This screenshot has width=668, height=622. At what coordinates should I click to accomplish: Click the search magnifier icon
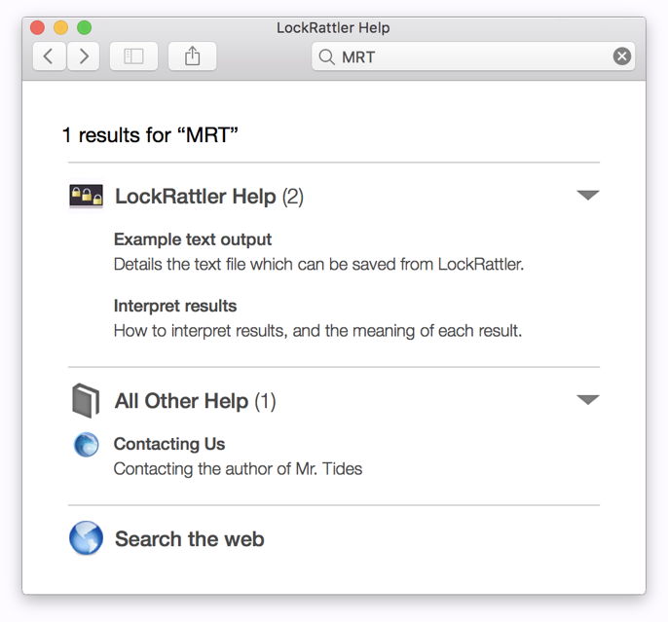pyautogui.click(x=326, y=57)
